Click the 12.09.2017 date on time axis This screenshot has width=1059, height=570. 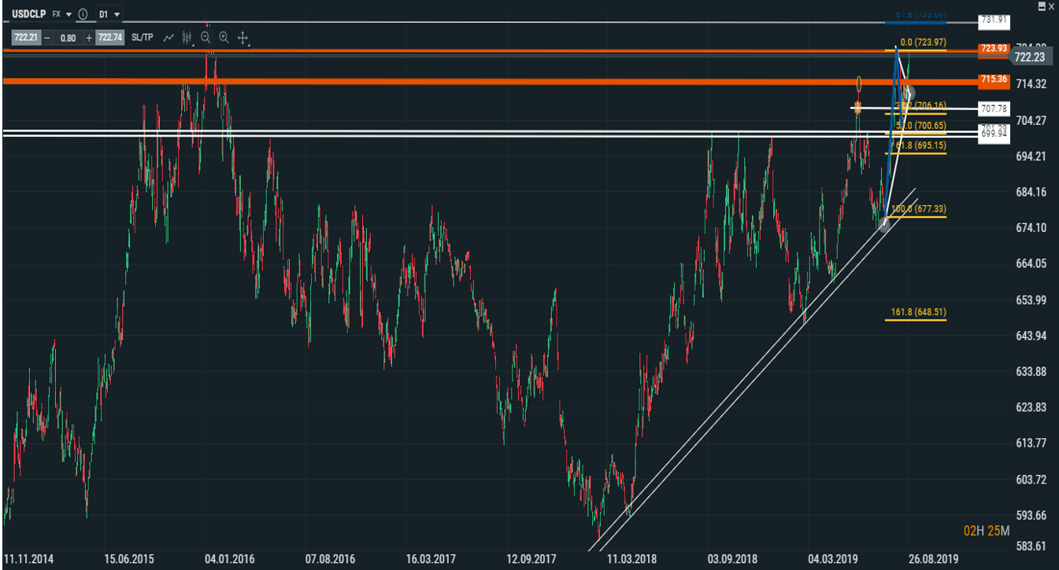(531, 560)
